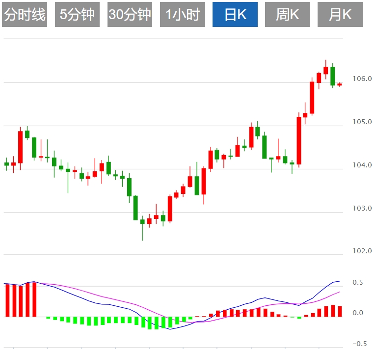Switch to the 周K weekly tab
The image size is (376, 349).
[x=288, y=14]
